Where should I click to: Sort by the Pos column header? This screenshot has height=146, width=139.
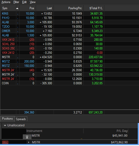28,8
